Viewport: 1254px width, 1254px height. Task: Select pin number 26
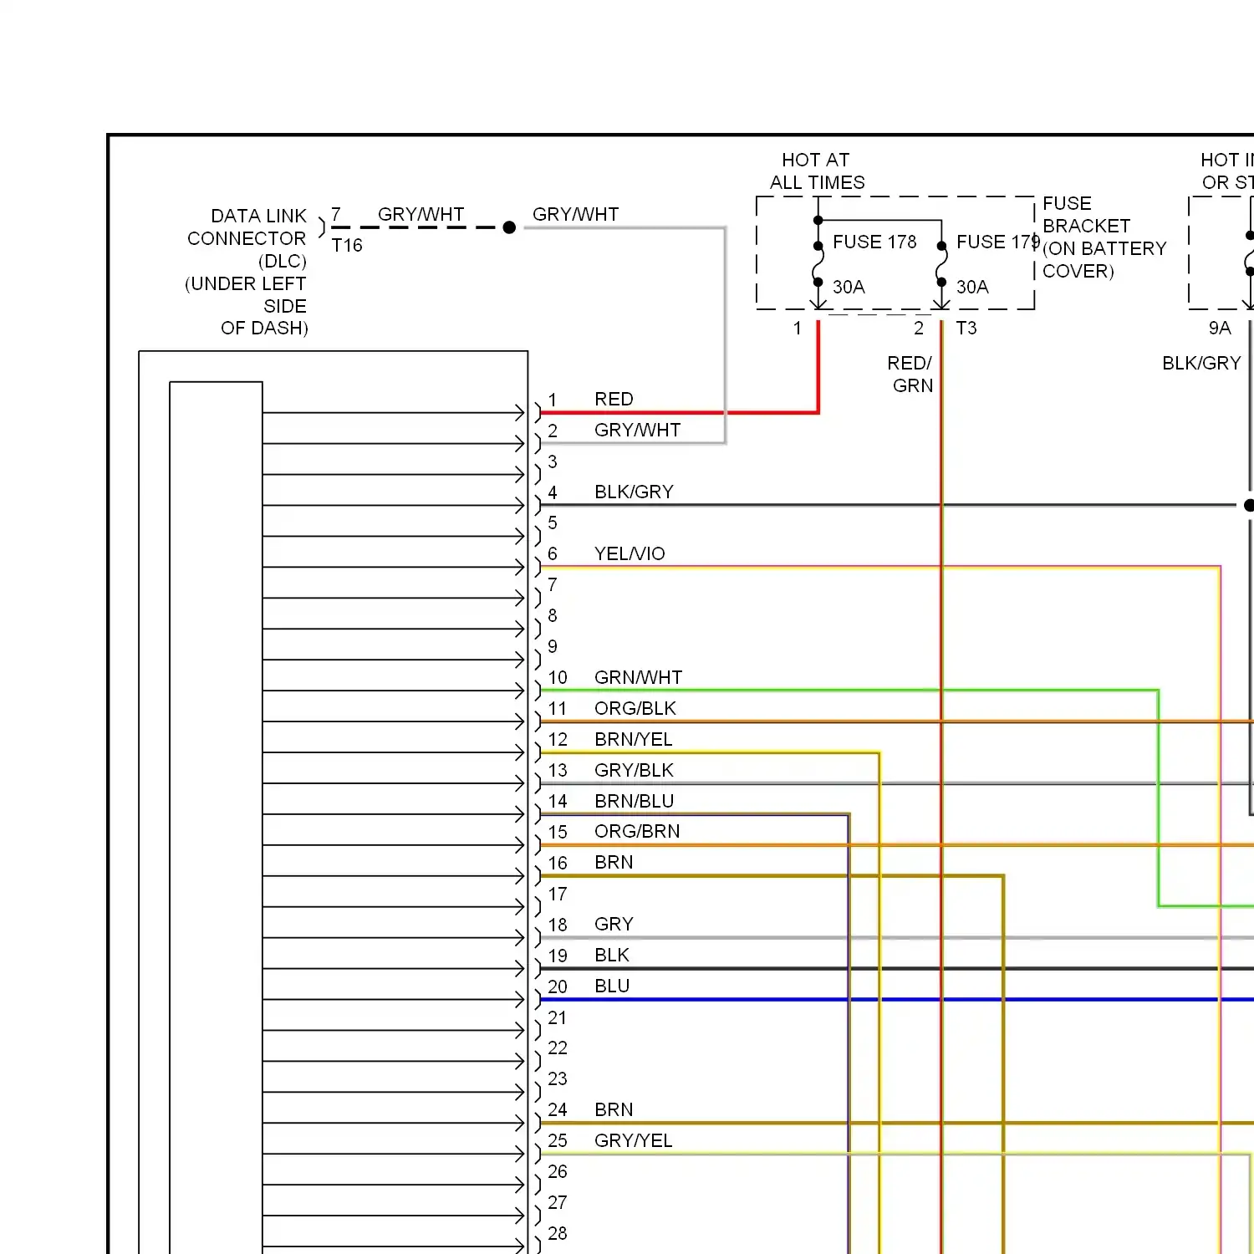click(558, 1171)
